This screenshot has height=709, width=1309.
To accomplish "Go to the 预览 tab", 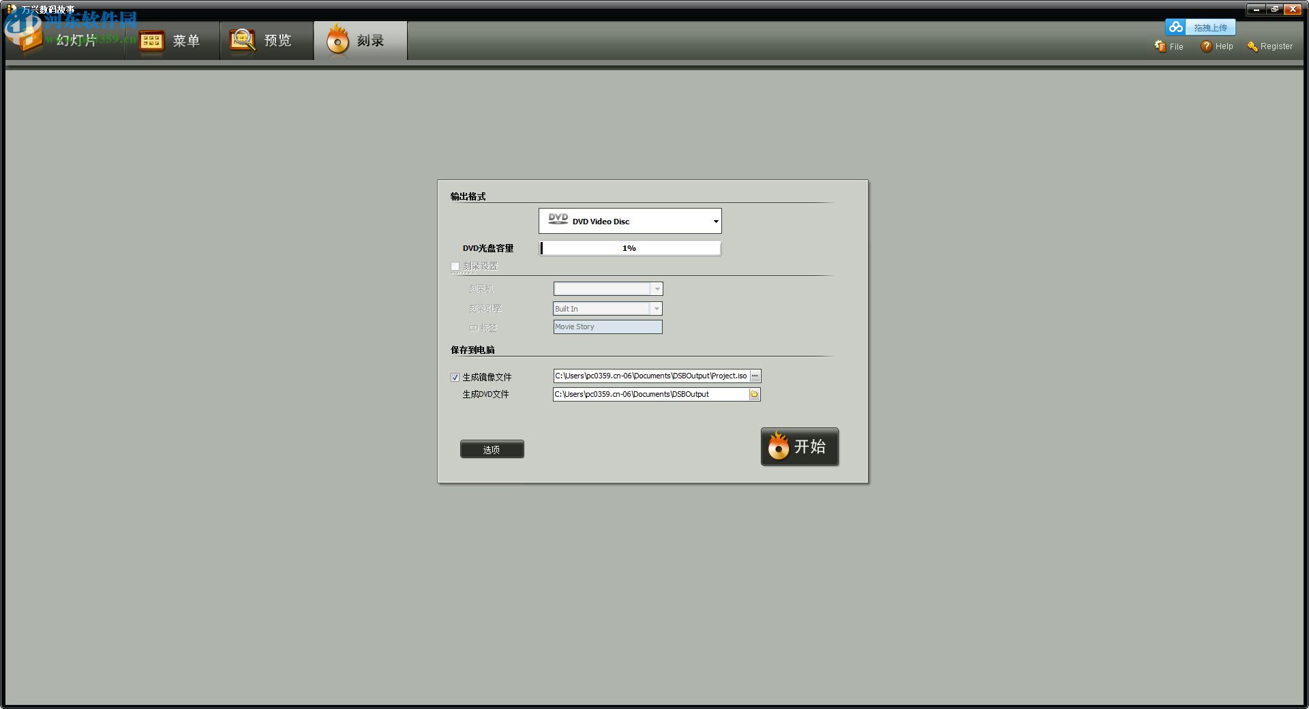I will click(x=267, y=40).
